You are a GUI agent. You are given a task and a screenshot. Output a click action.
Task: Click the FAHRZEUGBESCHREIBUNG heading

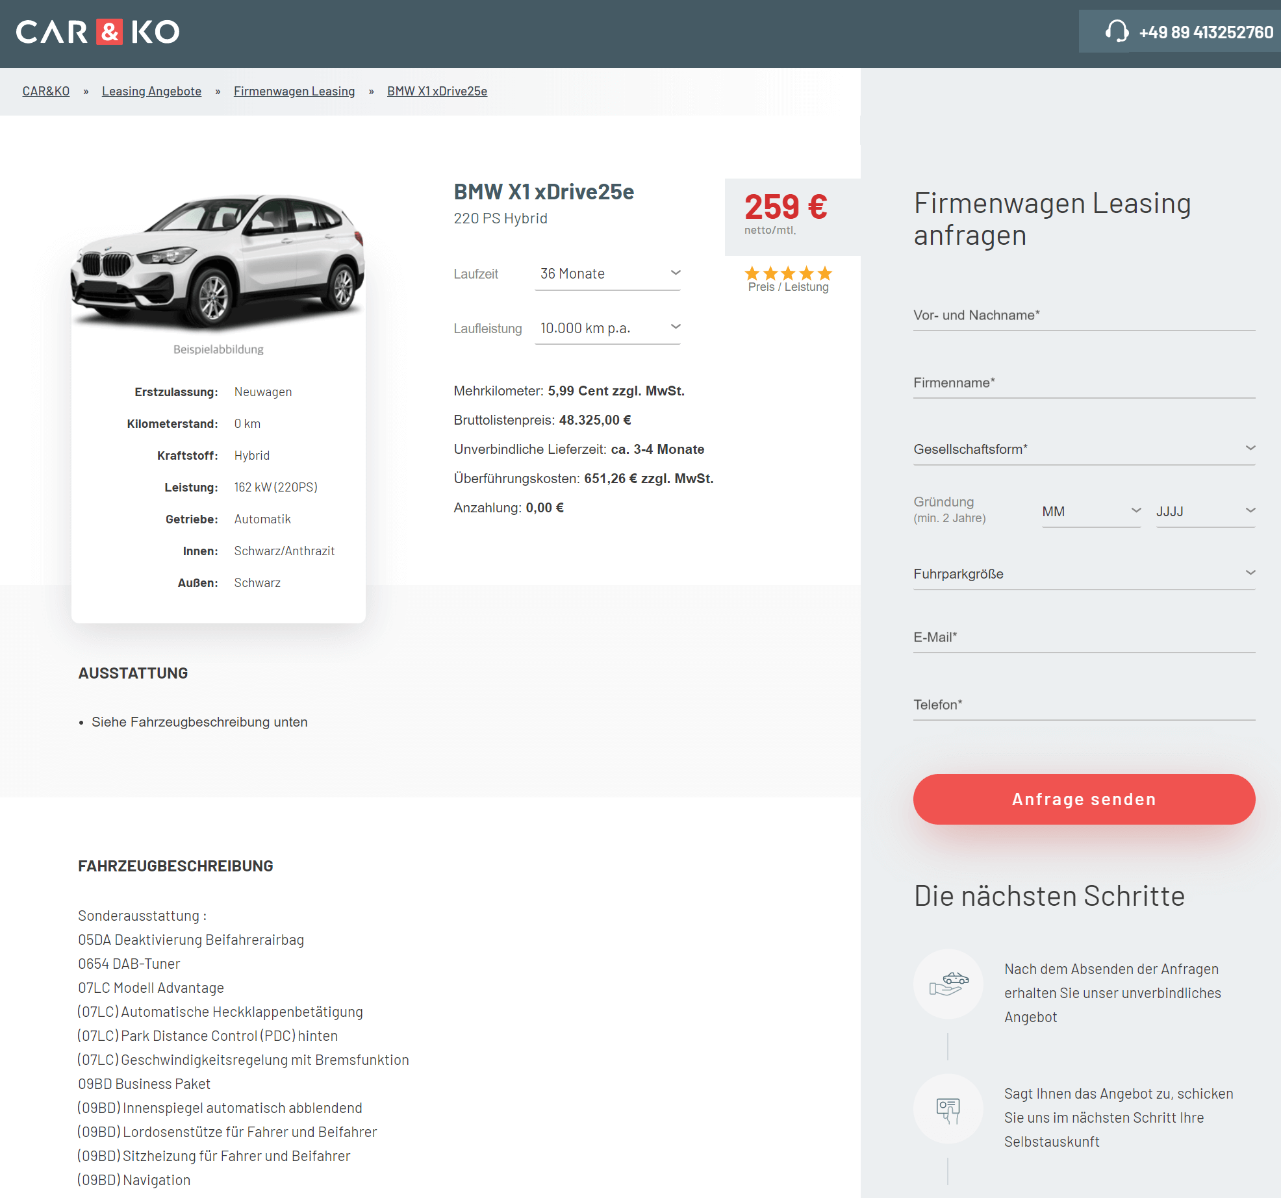175,866
